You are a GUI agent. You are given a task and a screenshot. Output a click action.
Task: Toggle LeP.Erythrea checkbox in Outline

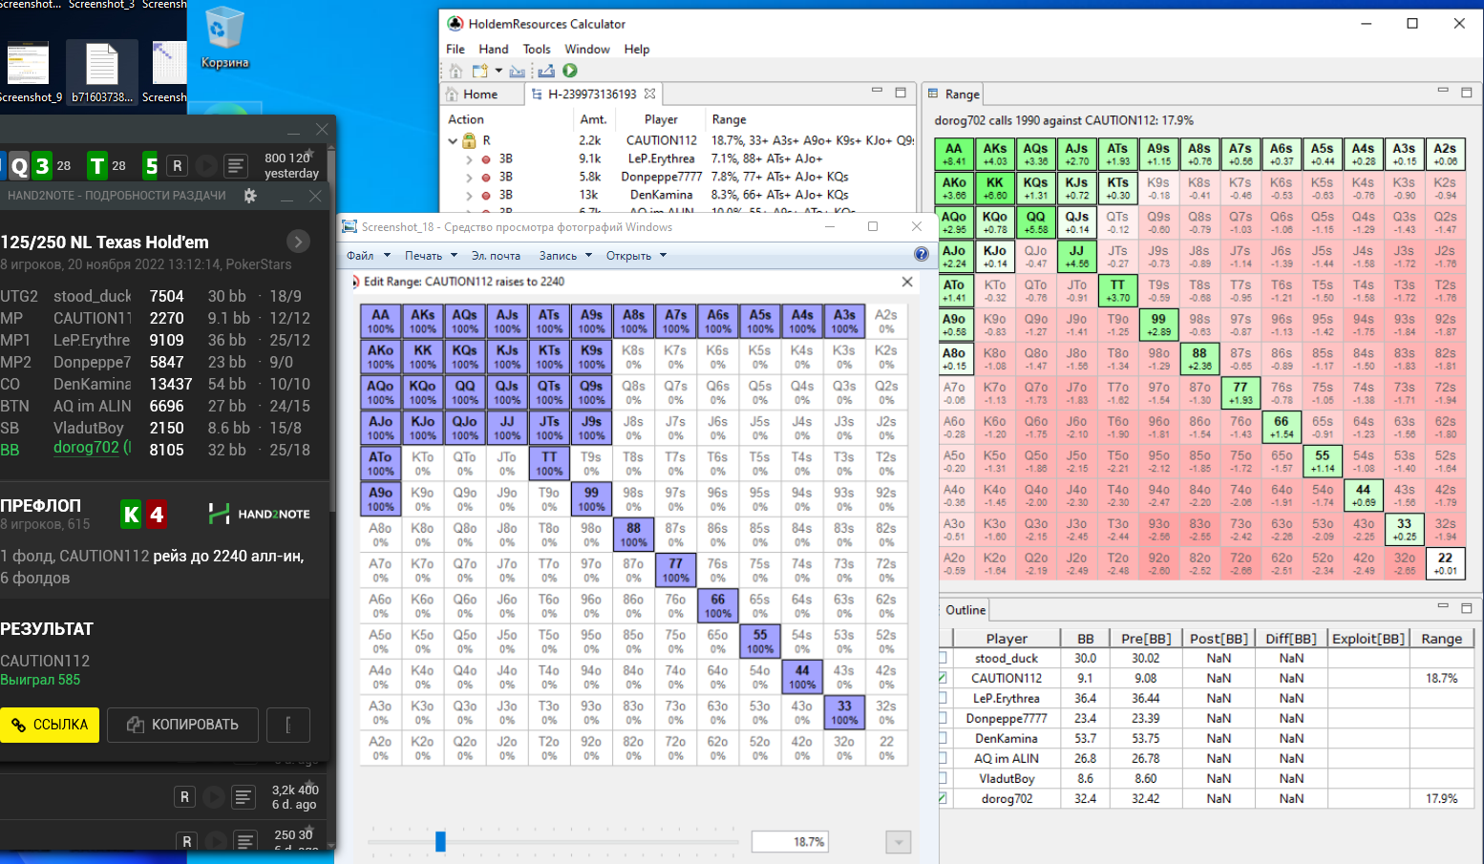coord(943,698)
